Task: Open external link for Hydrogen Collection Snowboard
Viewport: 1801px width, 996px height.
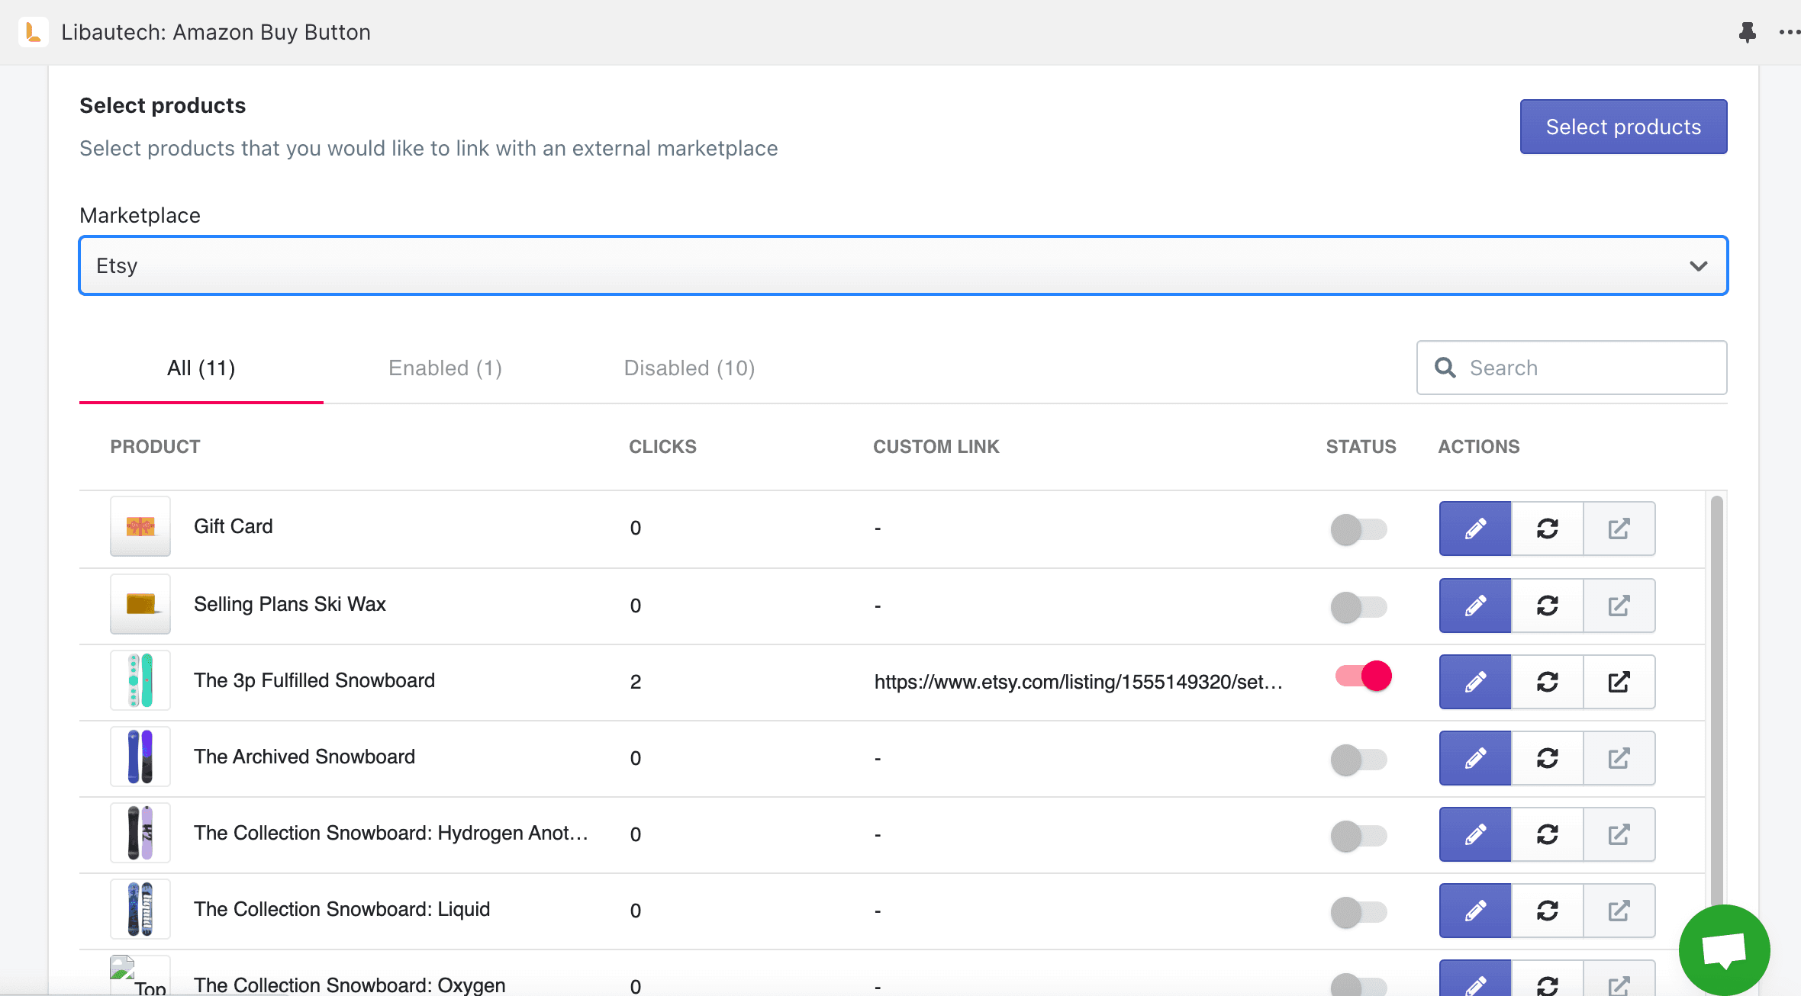Action: [1619, 834]
